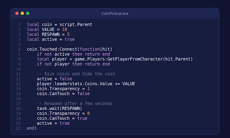
Task: Click the red close window dot
Action: (x=17, y=13)
